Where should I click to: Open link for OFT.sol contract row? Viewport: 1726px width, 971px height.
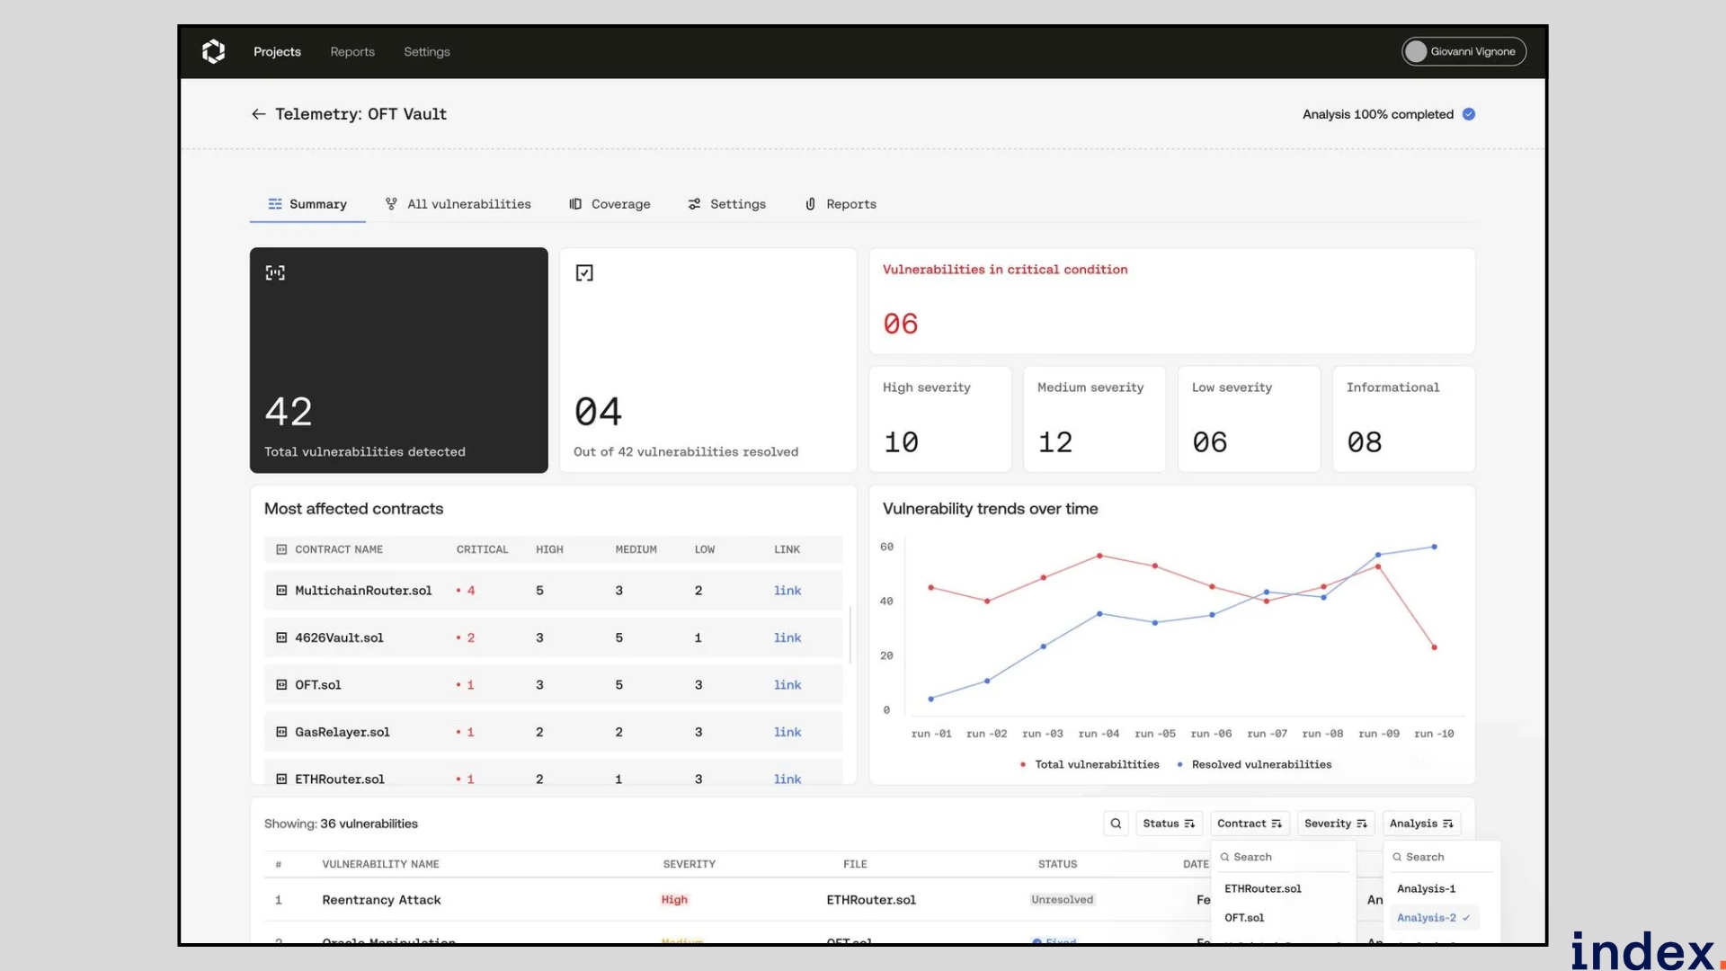pos(787,685)
